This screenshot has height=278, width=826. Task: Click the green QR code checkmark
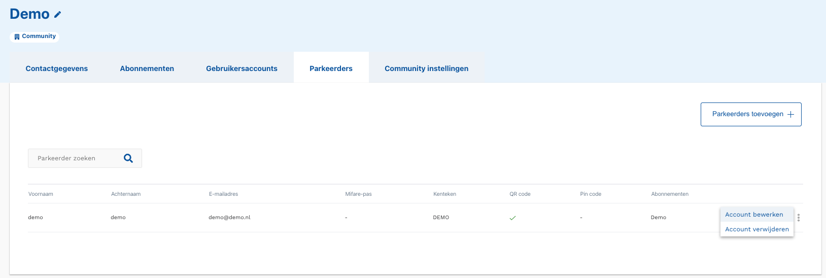click(x=512, y=218)
